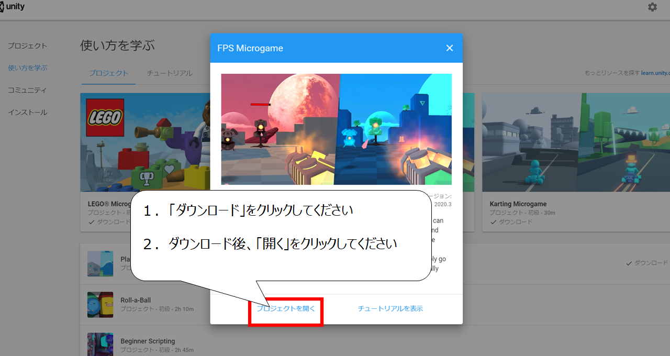This screenshot has height=356, width=670.
Task: Open the learn.unity.com link
Action: tap(655, 73)
